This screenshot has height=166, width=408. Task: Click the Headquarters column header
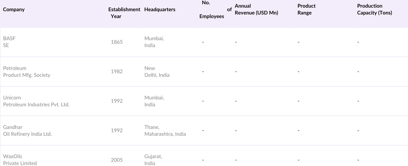coord(160,9)
